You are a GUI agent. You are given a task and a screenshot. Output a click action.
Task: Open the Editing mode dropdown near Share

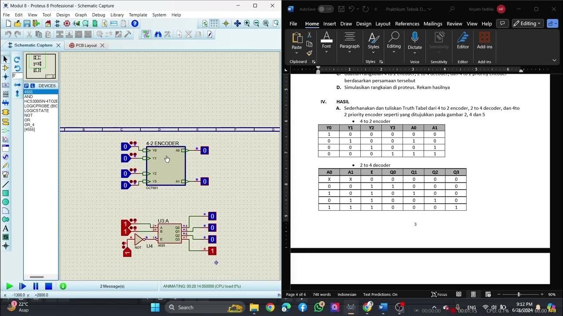pos(529,24)
